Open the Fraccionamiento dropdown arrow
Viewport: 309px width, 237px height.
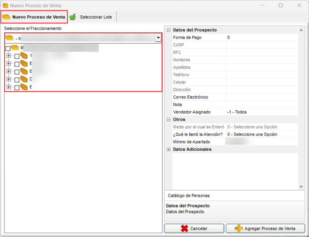click(158, 38)
